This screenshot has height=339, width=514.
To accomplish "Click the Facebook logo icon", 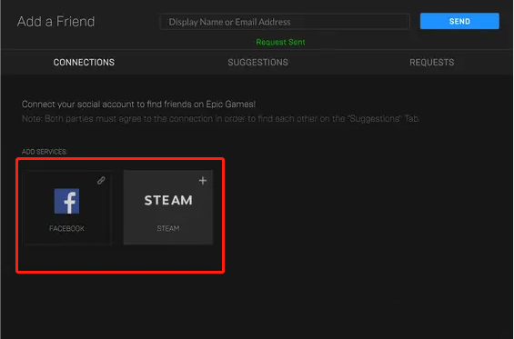I will [66, 201].
